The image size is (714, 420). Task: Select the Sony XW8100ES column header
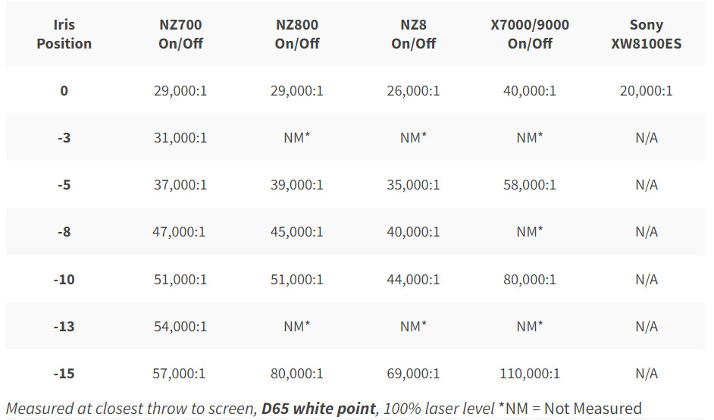coord(647,34)
